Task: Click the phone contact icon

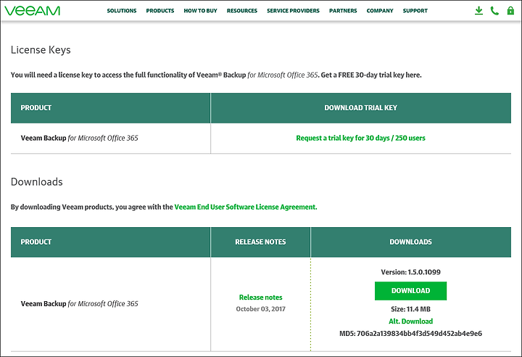Action: [x=494, y=11]
